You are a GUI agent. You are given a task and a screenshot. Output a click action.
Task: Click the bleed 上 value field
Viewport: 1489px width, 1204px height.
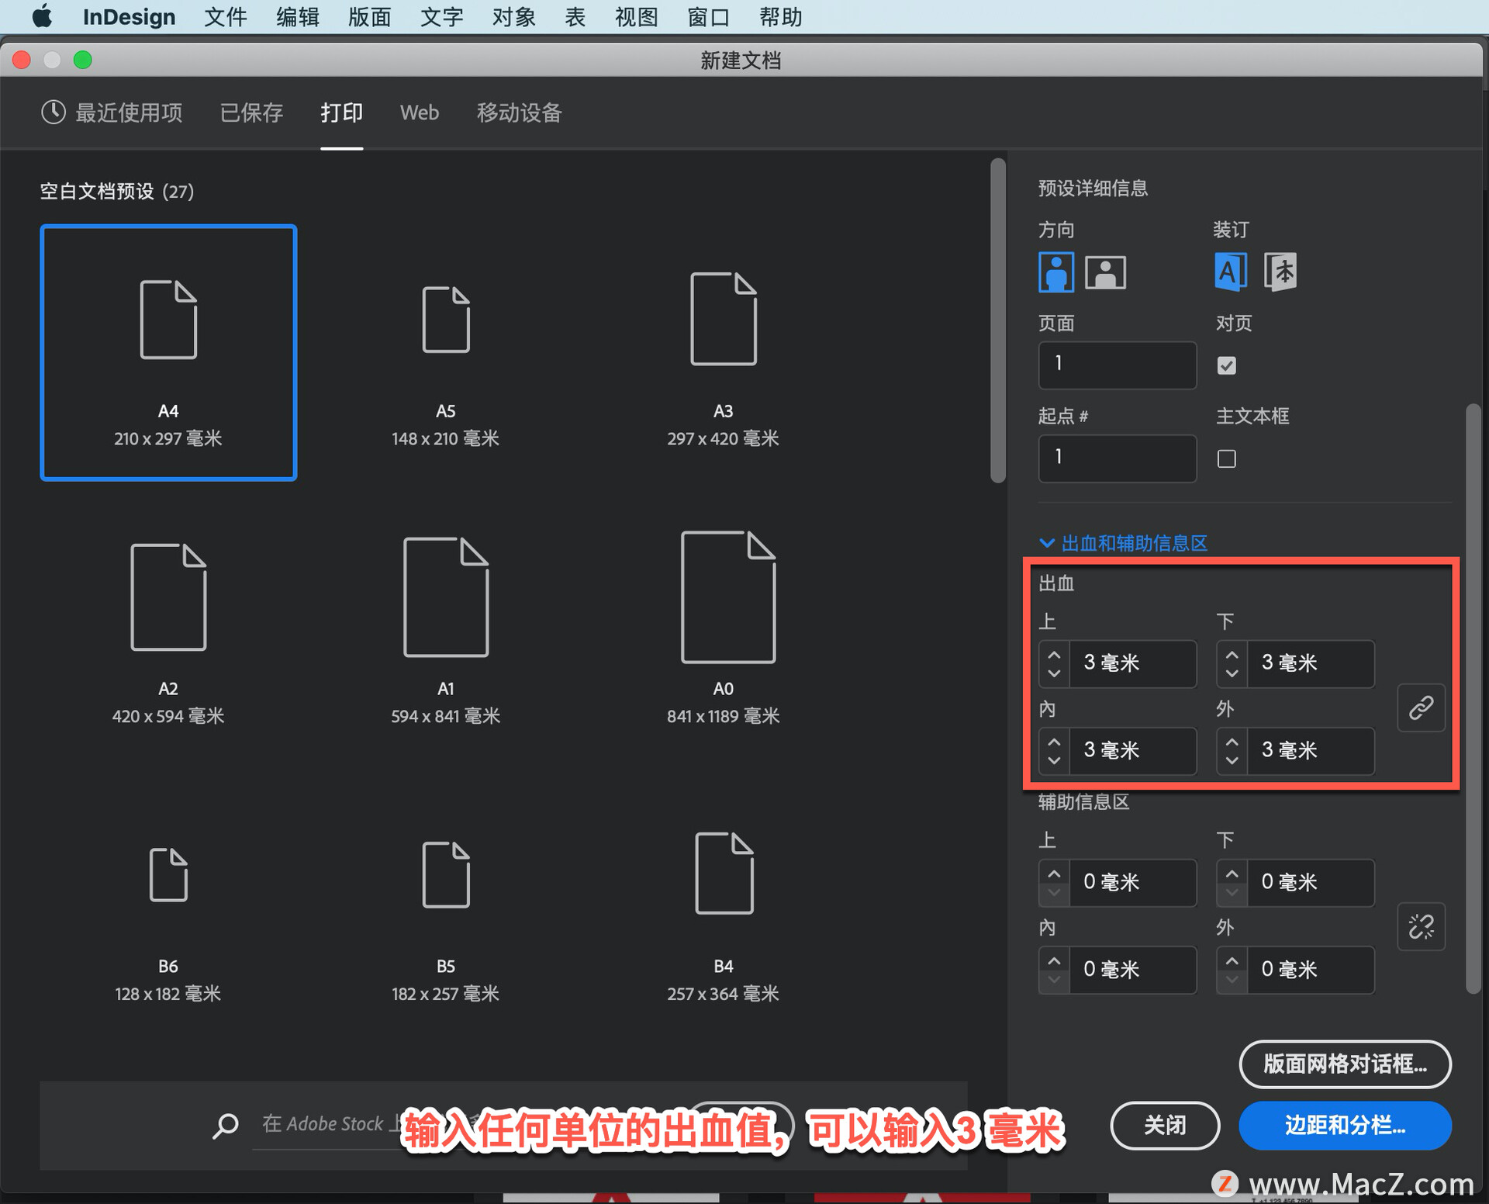click(x=1133, y=663)
